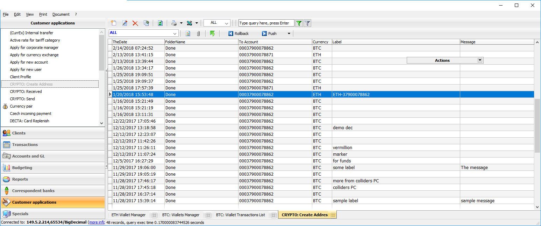
Task: Click the paperclip attachments icon
Action: pyautogui.click(x=198, y=34)
